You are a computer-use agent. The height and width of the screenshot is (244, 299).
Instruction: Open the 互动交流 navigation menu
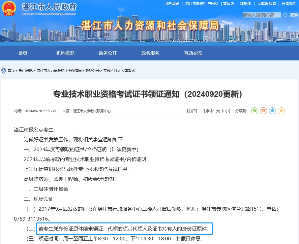click(x=193, y=53)
